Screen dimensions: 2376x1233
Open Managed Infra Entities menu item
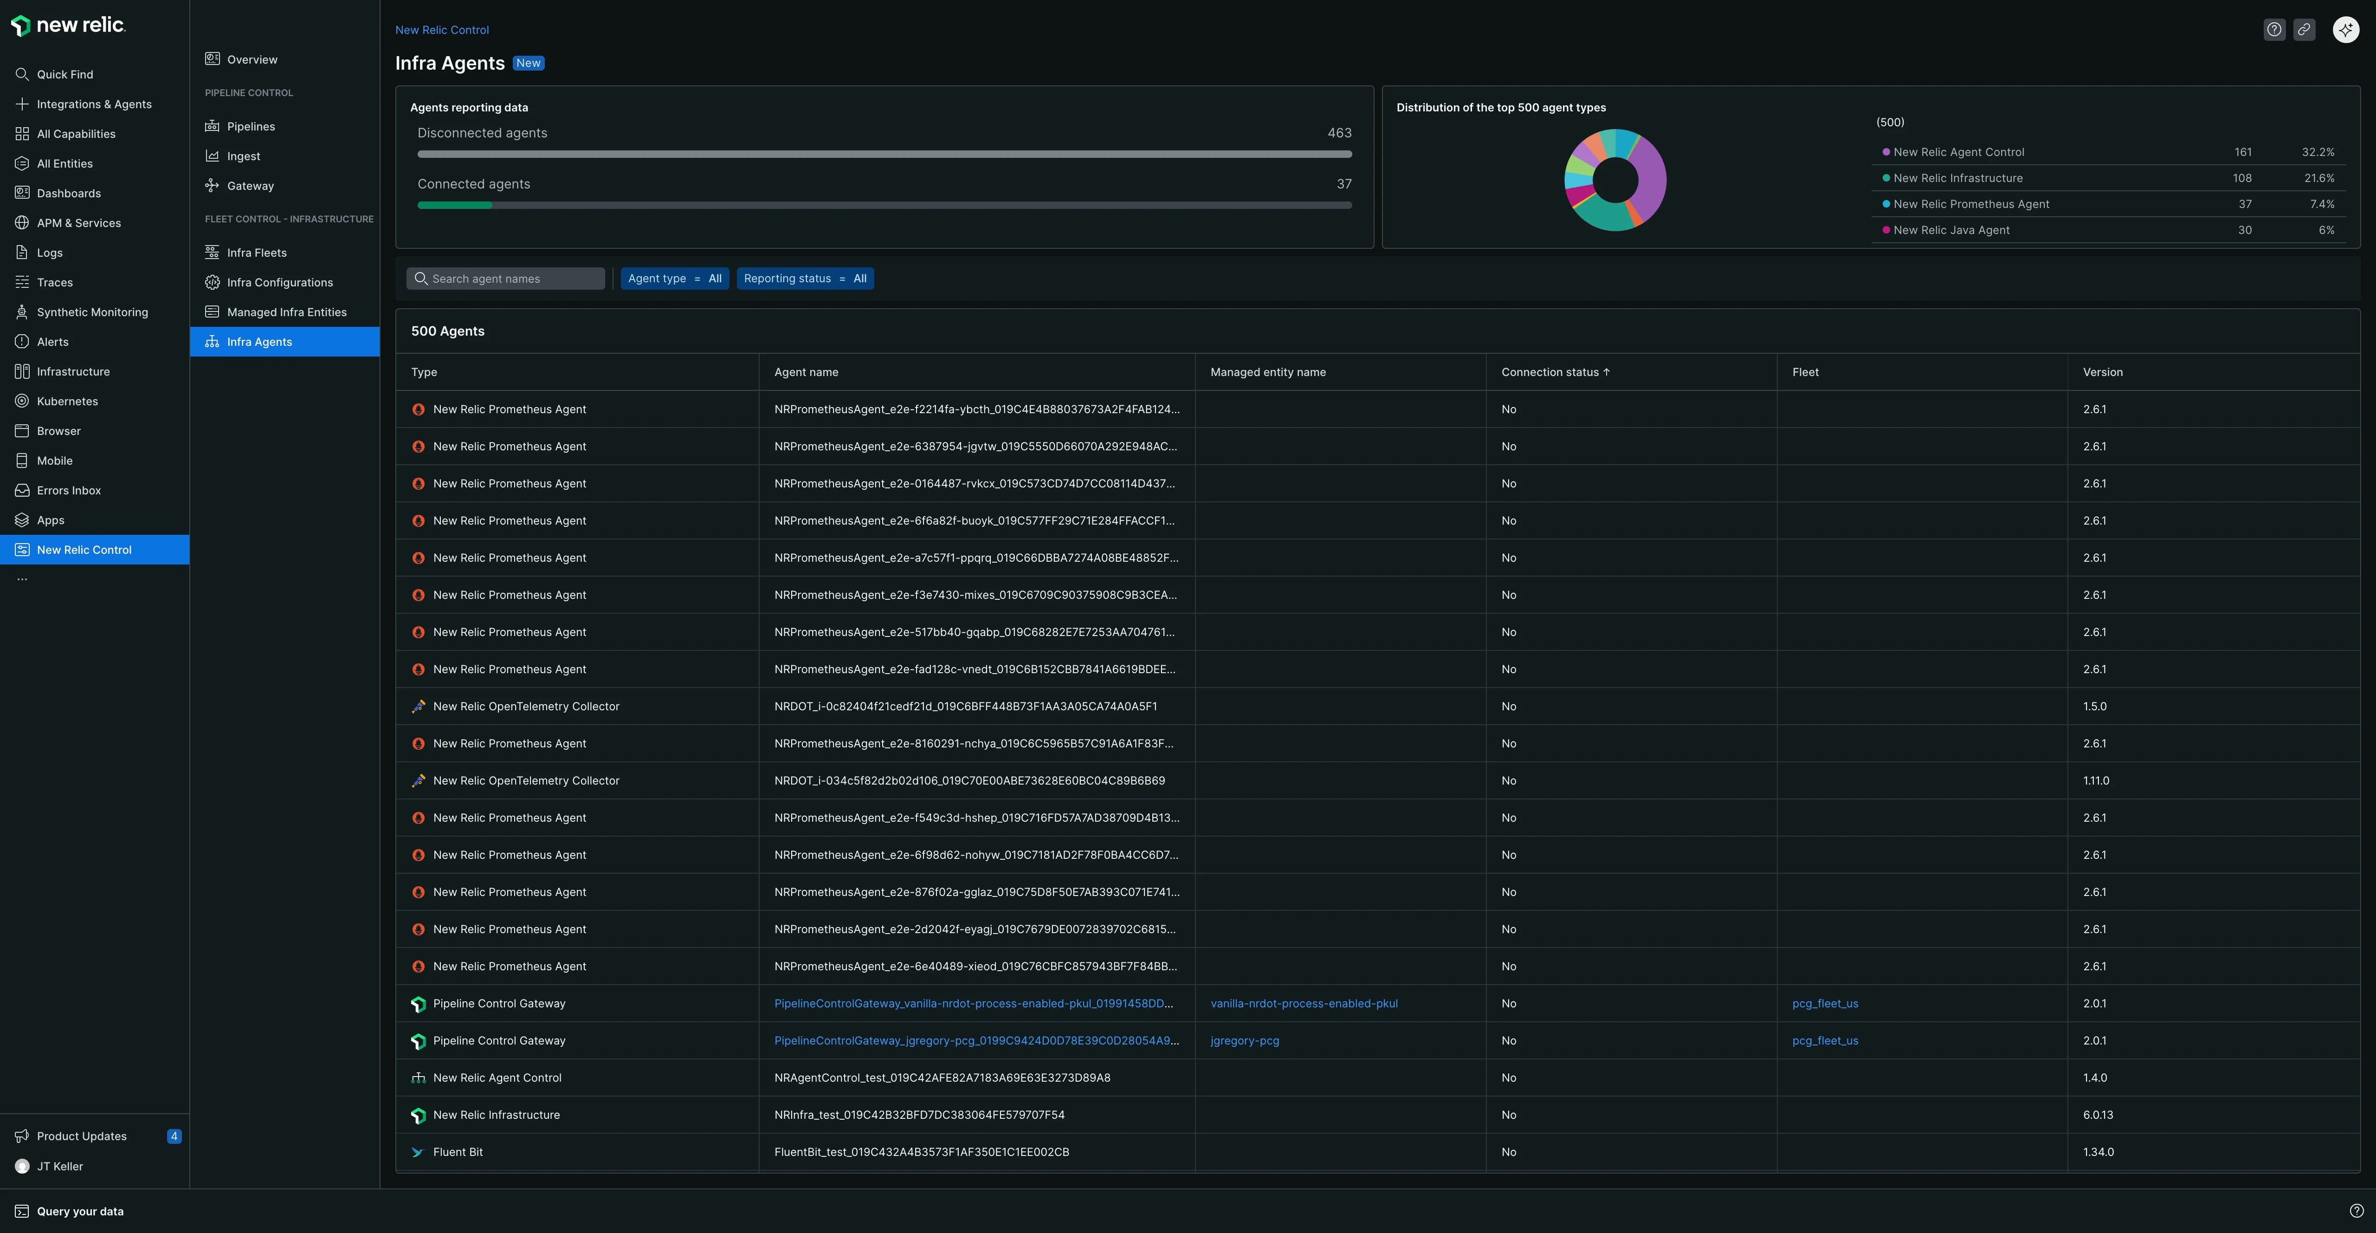(287, 312)
